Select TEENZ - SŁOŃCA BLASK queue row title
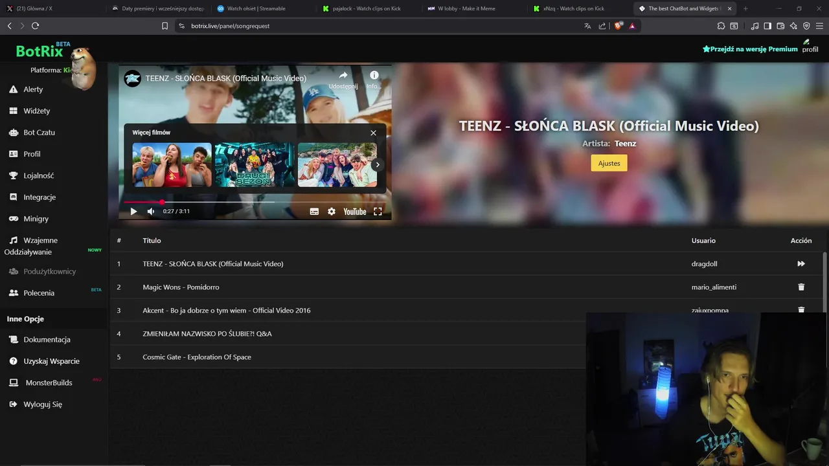The image size is (829, 466). (x=213, y=263)
